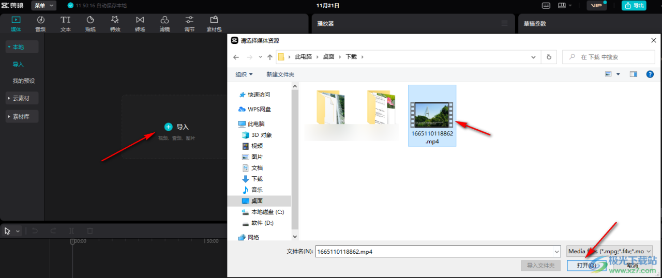The image size is (662, 278).
Task: Open the 组织 organize menu
Action: tap(244, 74)
